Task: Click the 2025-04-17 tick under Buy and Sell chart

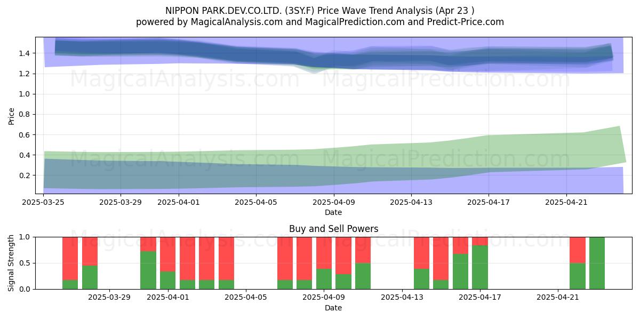Action: [480, 298]
